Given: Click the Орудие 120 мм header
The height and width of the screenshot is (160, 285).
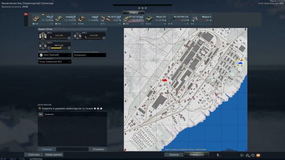Looking at the screenshot, I should [72, 29].
